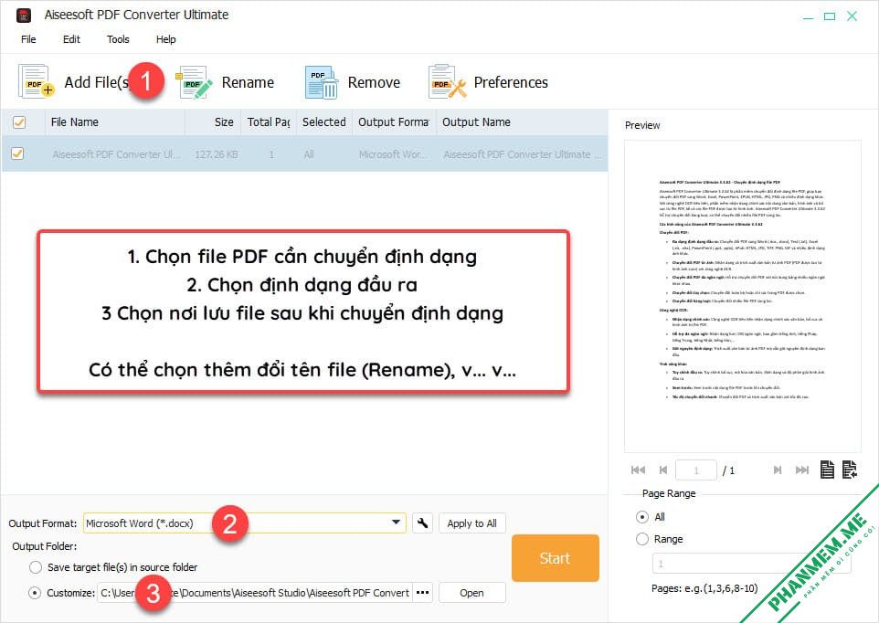Screen dimensions: 879x623
Task: Open output format settings wrench icon
Action: click(x=422, y=523)
